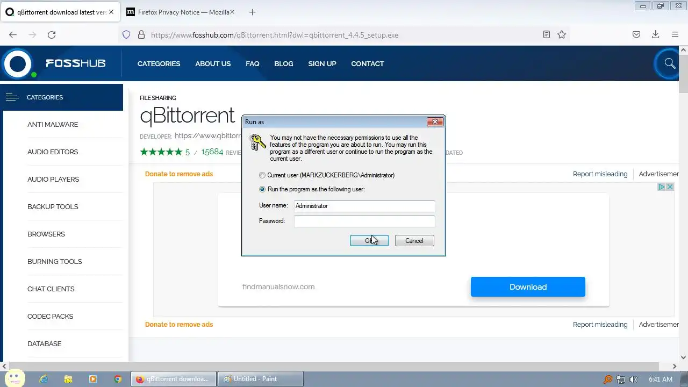This screenshot has width=688, height=387.
Task: Open SIGN UP in the top nav
Action: point(322,63)
